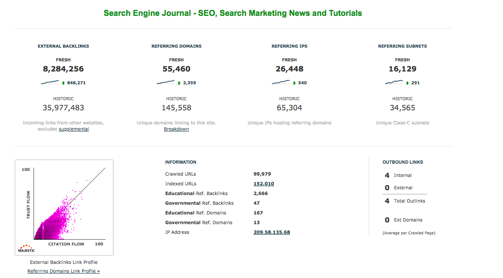Select the historic Referring Domains count 145,558
The height and width of the screenshot is (278, 503).
177,108
